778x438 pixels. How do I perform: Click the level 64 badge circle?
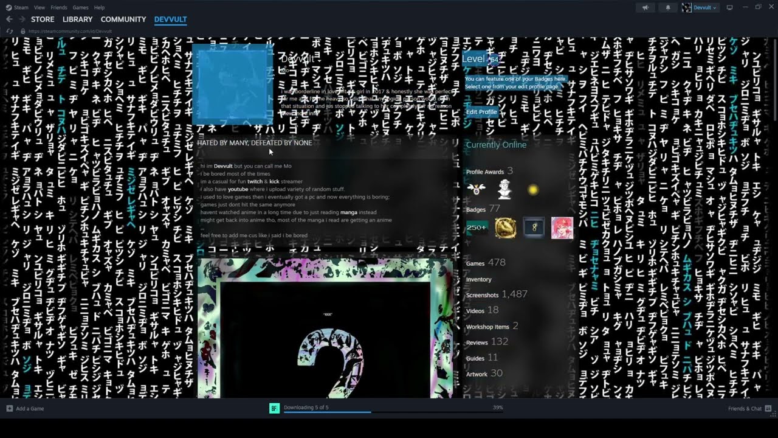pos(494,59)
